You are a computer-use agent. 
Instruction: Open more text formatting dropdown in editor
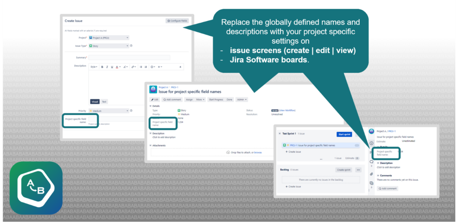(x=125, y=67)
